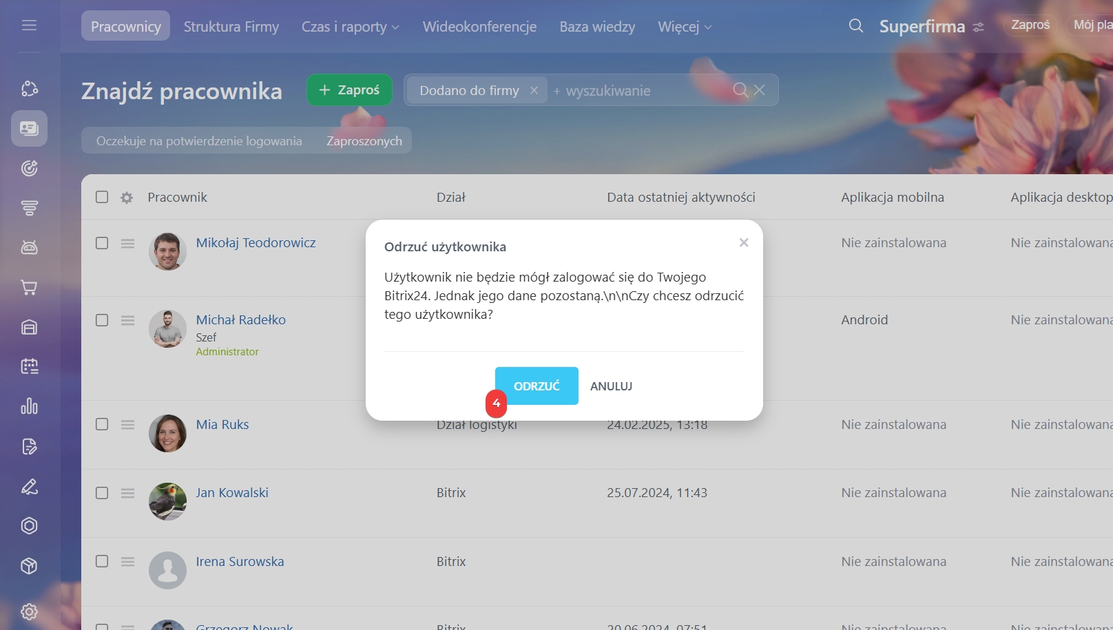This screenshot has height=630, width=1113.
Task: Click the 'Aplikacja mobilna' column header
Action: tap(892, 198)
